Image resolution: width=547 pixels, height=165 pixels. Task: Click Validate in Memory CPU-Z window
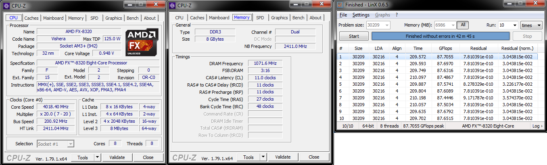pyautogui.click(x=283, y=157)
